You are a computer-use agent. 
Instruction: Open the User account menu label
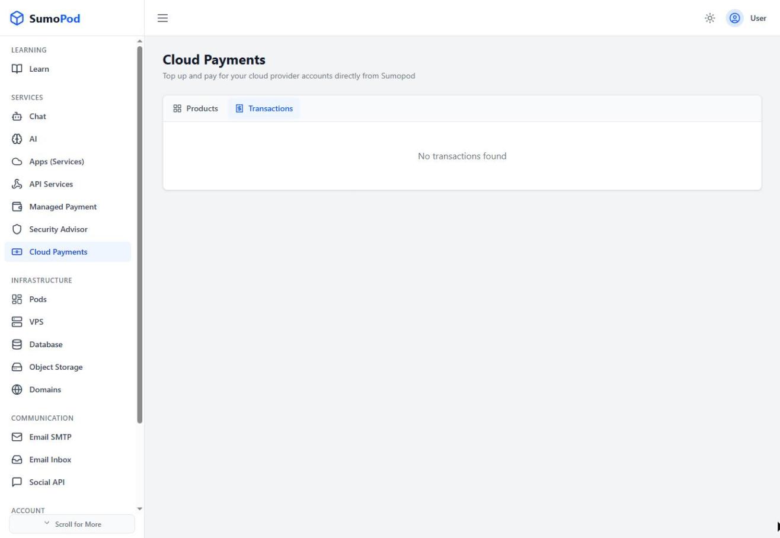758,18
